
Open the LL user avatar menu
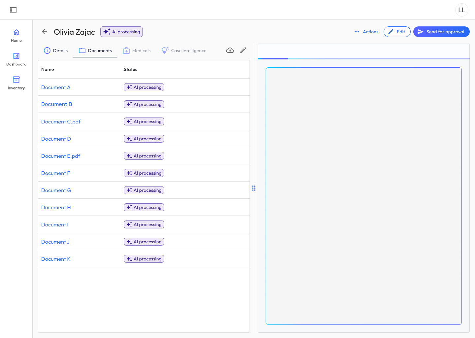coord(461,10)
